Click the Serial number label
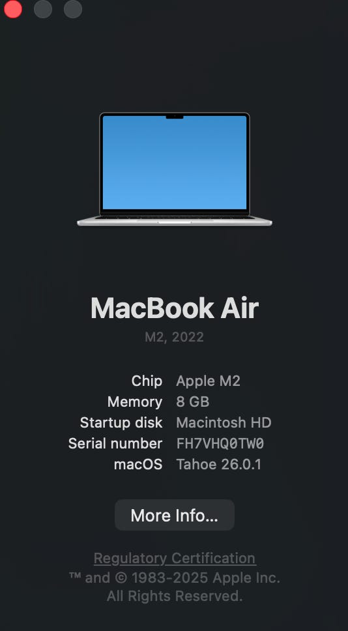 (115, 443)
